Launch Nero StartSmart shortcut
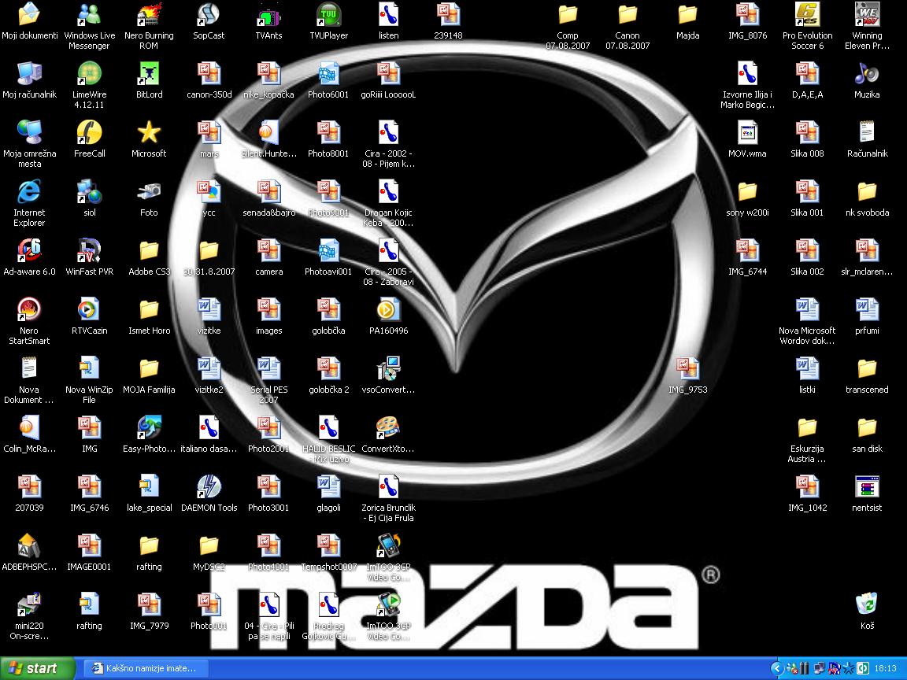The width and height of the screenshot is (907, 680). tap(29, 310)
